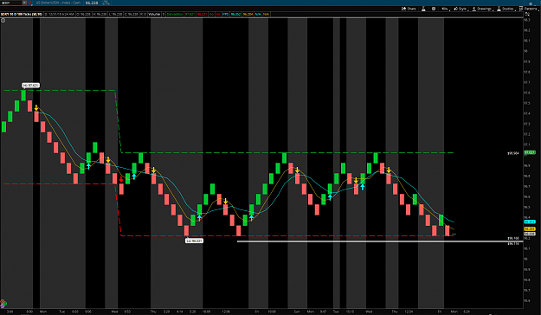
Task: Click the DarvasBox study label in header
Action: click(175, 14)
